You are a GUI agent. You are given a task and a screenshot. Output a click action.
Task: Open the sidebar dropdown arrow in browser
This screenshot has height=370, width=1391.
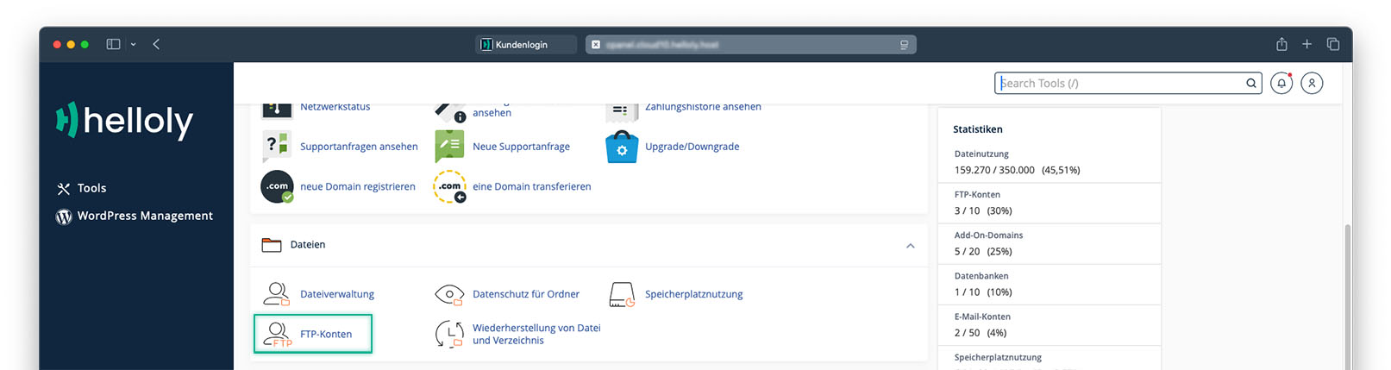point(134,45)
